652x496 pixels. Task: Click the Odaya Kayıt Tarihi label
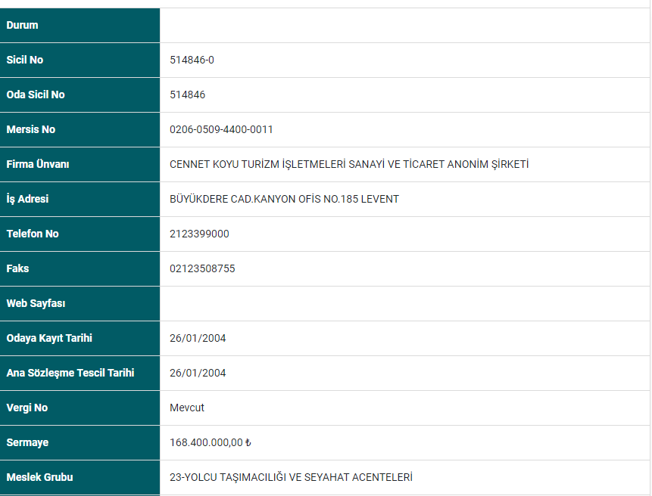49,338
